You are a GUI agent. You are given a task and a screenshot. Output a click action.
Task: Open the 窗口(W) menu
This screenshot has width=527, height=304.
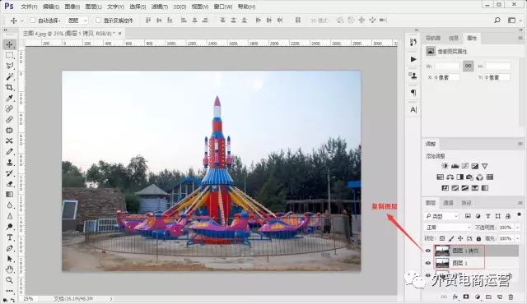click(223, 7)
